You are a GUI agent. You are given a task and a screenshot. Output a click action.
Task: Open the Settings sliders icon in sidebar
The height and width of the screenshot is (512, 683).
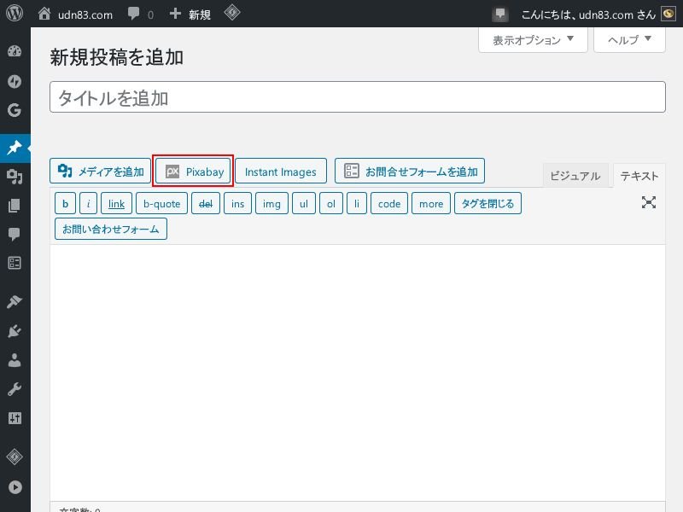[15, 418]
